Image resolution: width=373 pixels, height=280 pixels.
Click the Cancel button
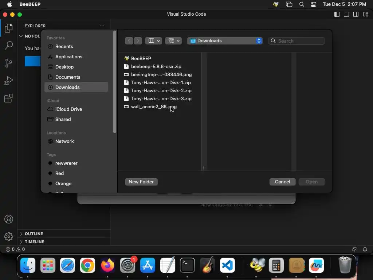pos(283,182)
